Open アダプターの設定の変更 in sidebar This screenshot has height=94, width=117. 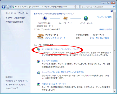click(15, 18)
